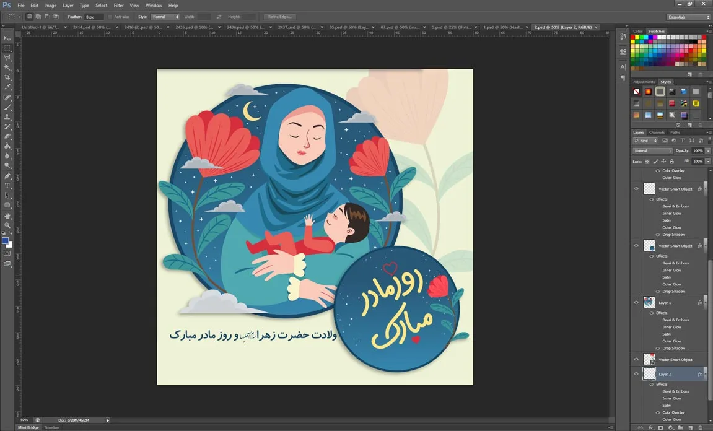Open the layer blend mode Normal dropdown

point(652,151)
